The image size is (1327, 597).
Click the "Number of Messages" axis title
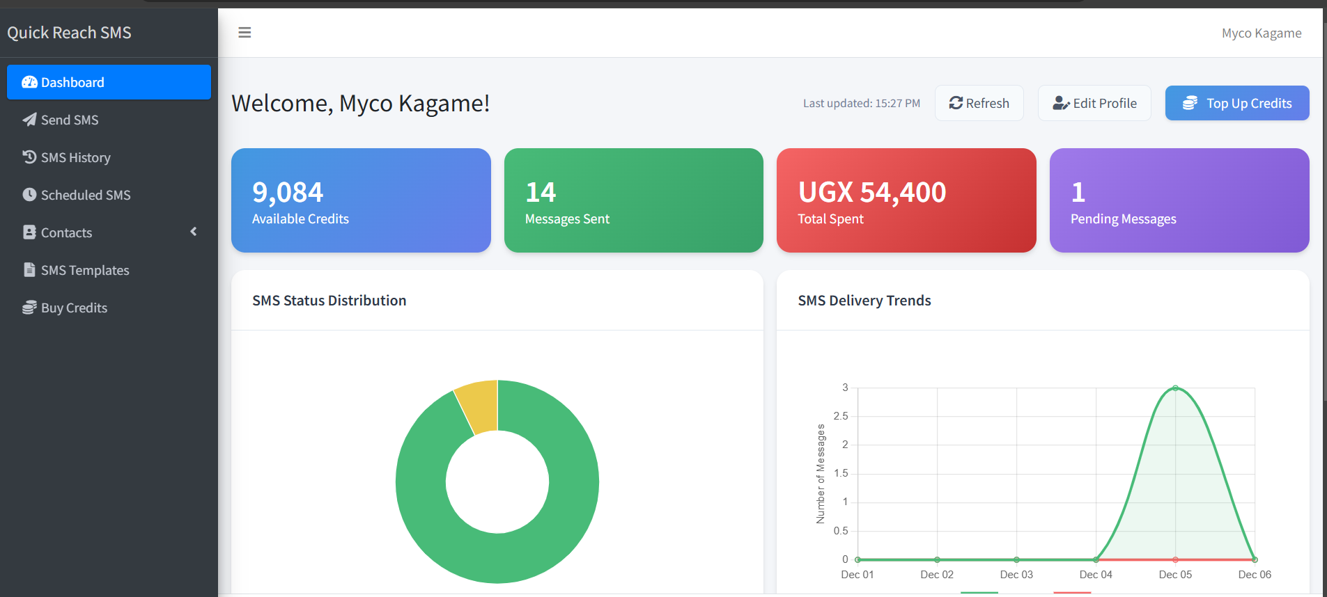(x=821, y=474)
